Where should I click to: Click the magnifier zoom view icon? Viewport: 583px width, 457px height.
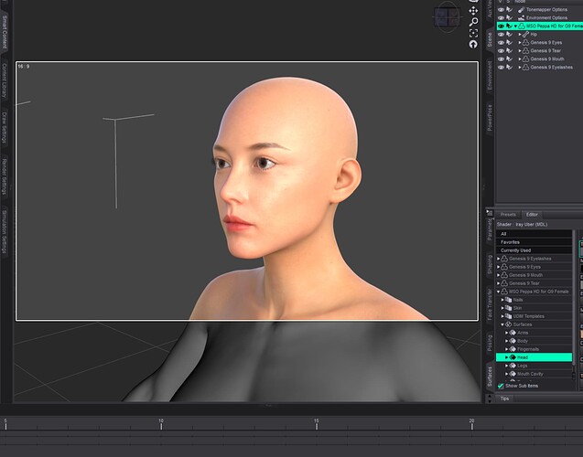[472, 22]
